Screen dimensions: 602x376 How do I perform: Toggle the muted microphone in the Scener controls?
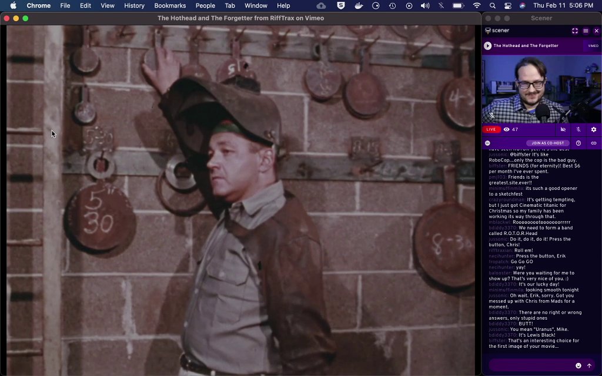578,130
